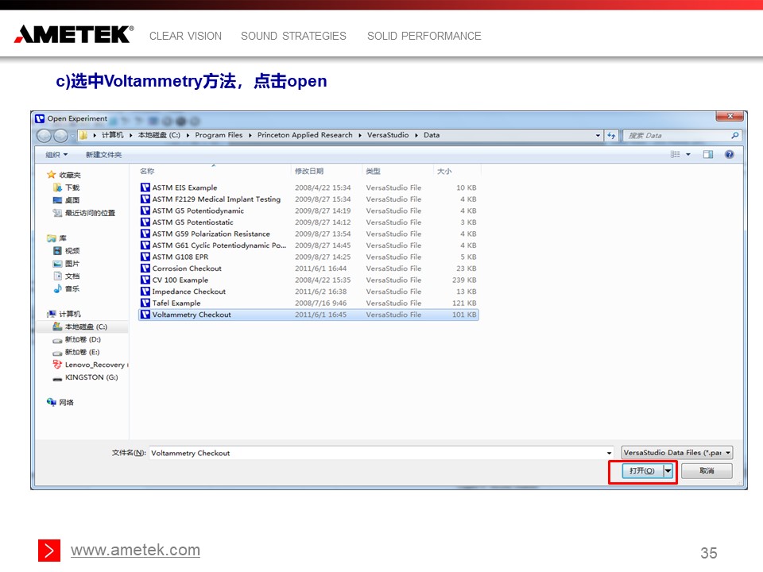The width and height of the screenshot is (763, 572).
Task: Click the 打开(O) button
Action: tap(642, 471)
